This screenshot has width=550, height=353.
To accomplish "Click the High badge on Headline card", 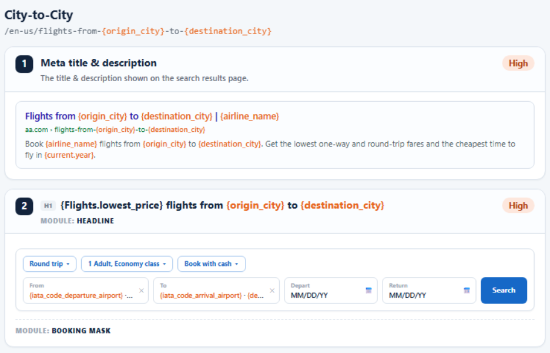I will [518, 205].
